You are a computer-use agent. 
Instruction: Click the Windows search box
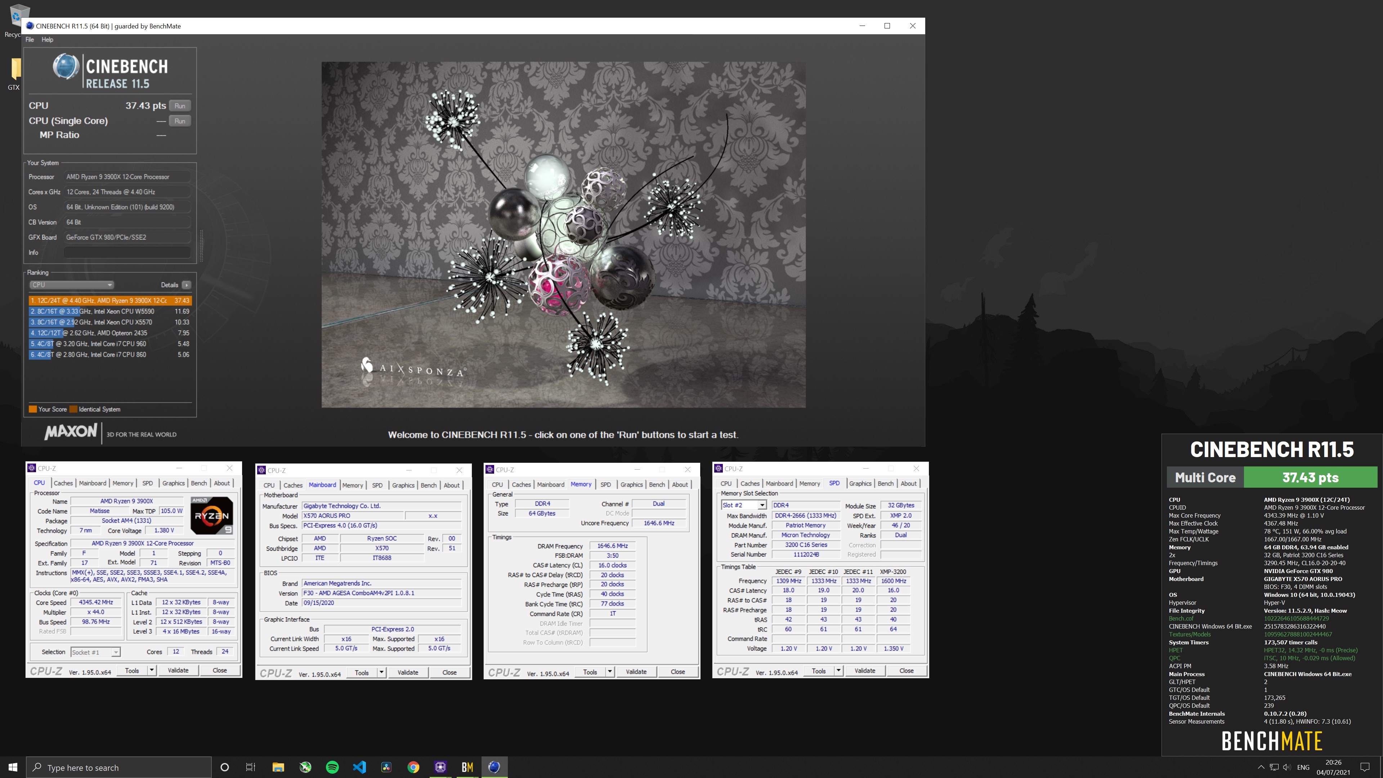(118, 767)
